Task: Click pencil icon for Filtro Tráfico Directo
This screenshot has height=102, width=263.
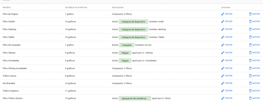Action: (223, 98)
